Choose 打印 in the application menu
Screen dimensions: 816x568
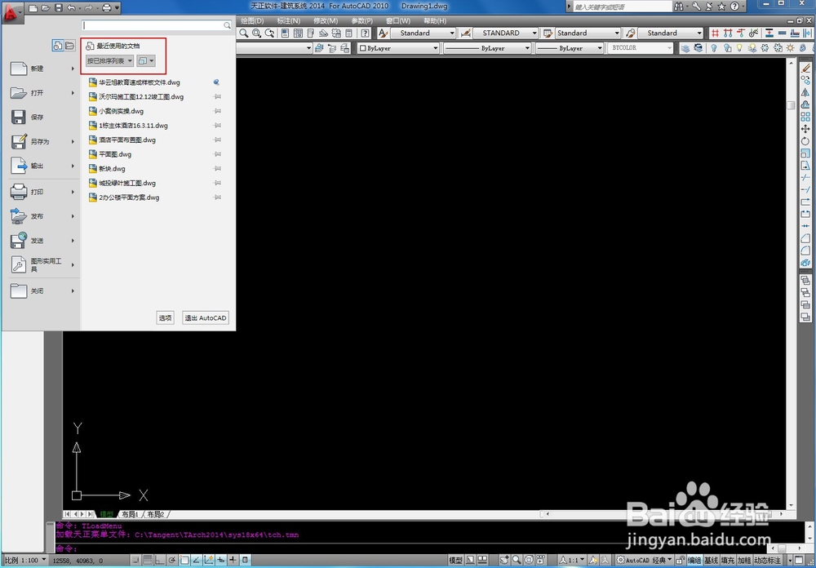tap(42, 192)
